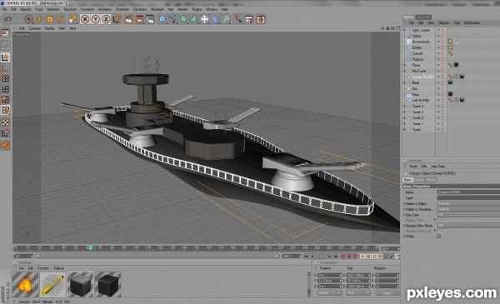
Task: Click the red record keyframe button
Action: [343, 257]
